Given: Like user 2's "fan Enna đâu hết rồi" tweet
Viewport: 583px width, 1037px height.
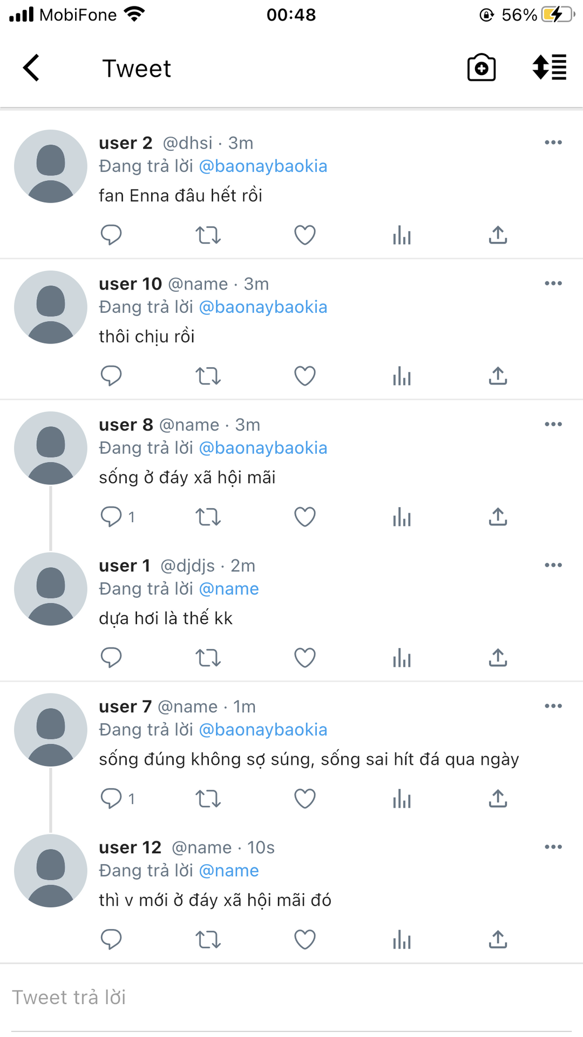Looking at the screenshot, I should pyautogui.click(x=305, y=235).
